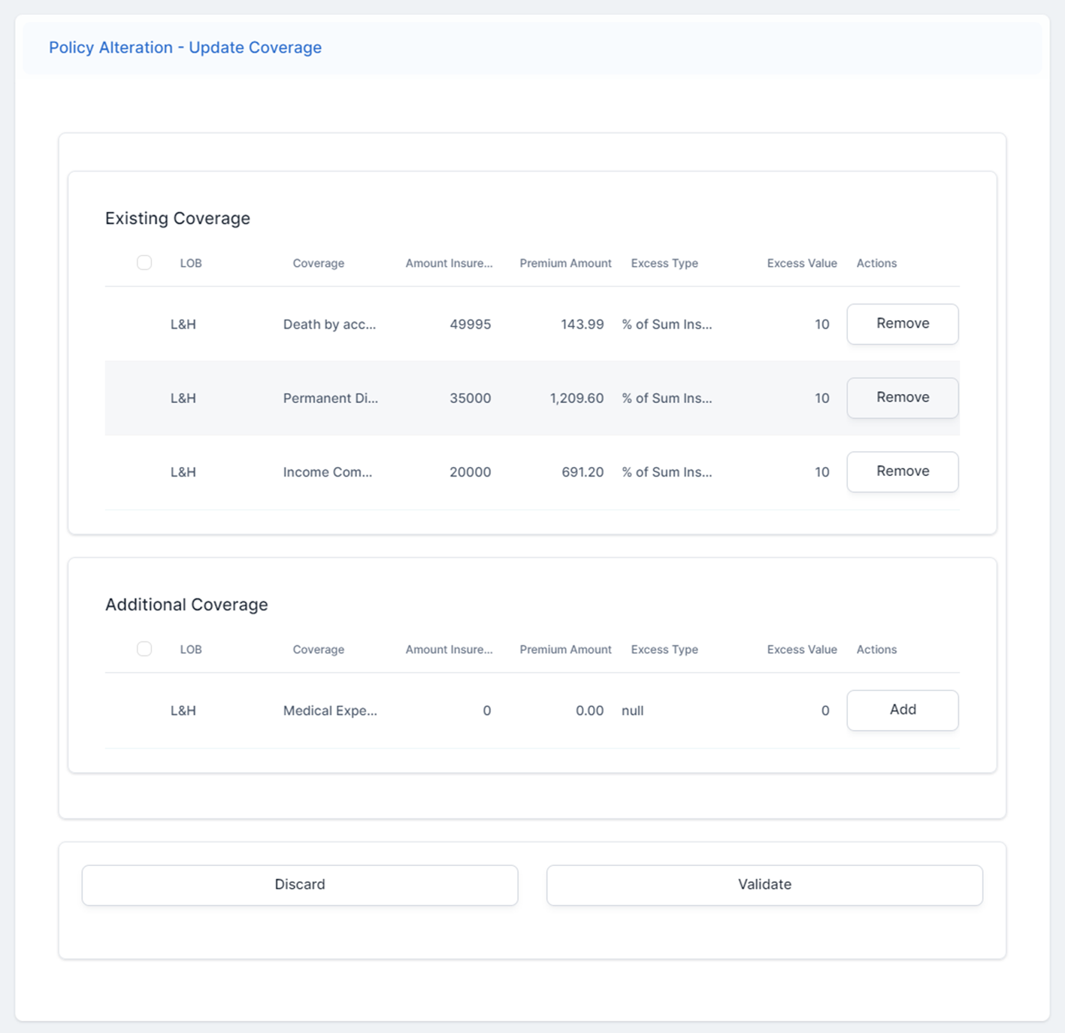Click the 1,209.60 premium amount value
1065x1033 pixels.
point(576,398)
